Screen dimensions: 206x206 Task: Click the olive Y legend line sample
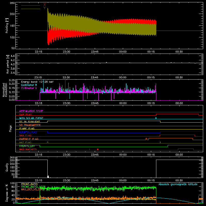coord(31,9)
